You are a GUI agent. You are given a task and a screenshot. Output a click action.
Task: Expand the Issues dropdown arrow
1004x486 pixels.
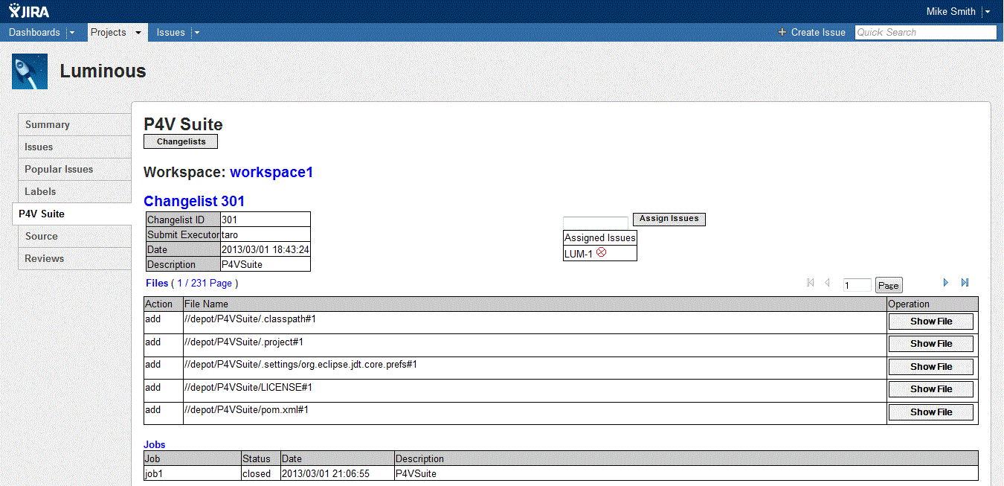[196, 33]
